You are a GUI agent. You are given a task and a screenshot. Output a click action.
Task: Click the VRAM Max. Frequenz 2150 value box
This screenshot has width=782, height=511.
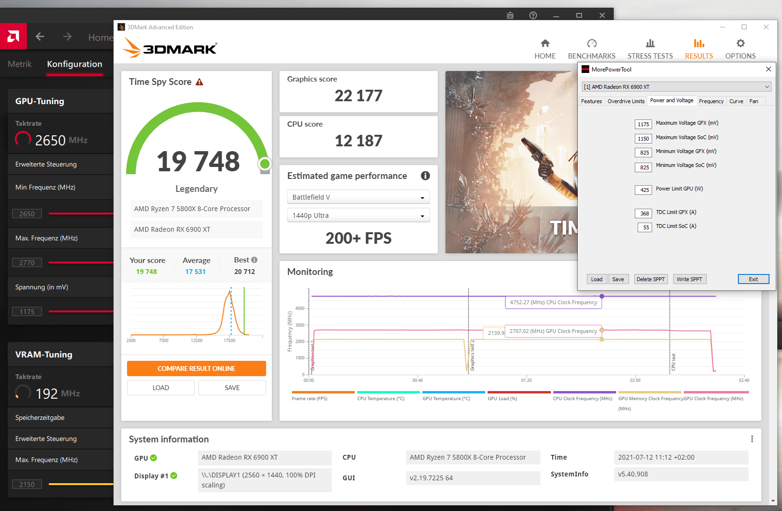[x=27, y=484]
